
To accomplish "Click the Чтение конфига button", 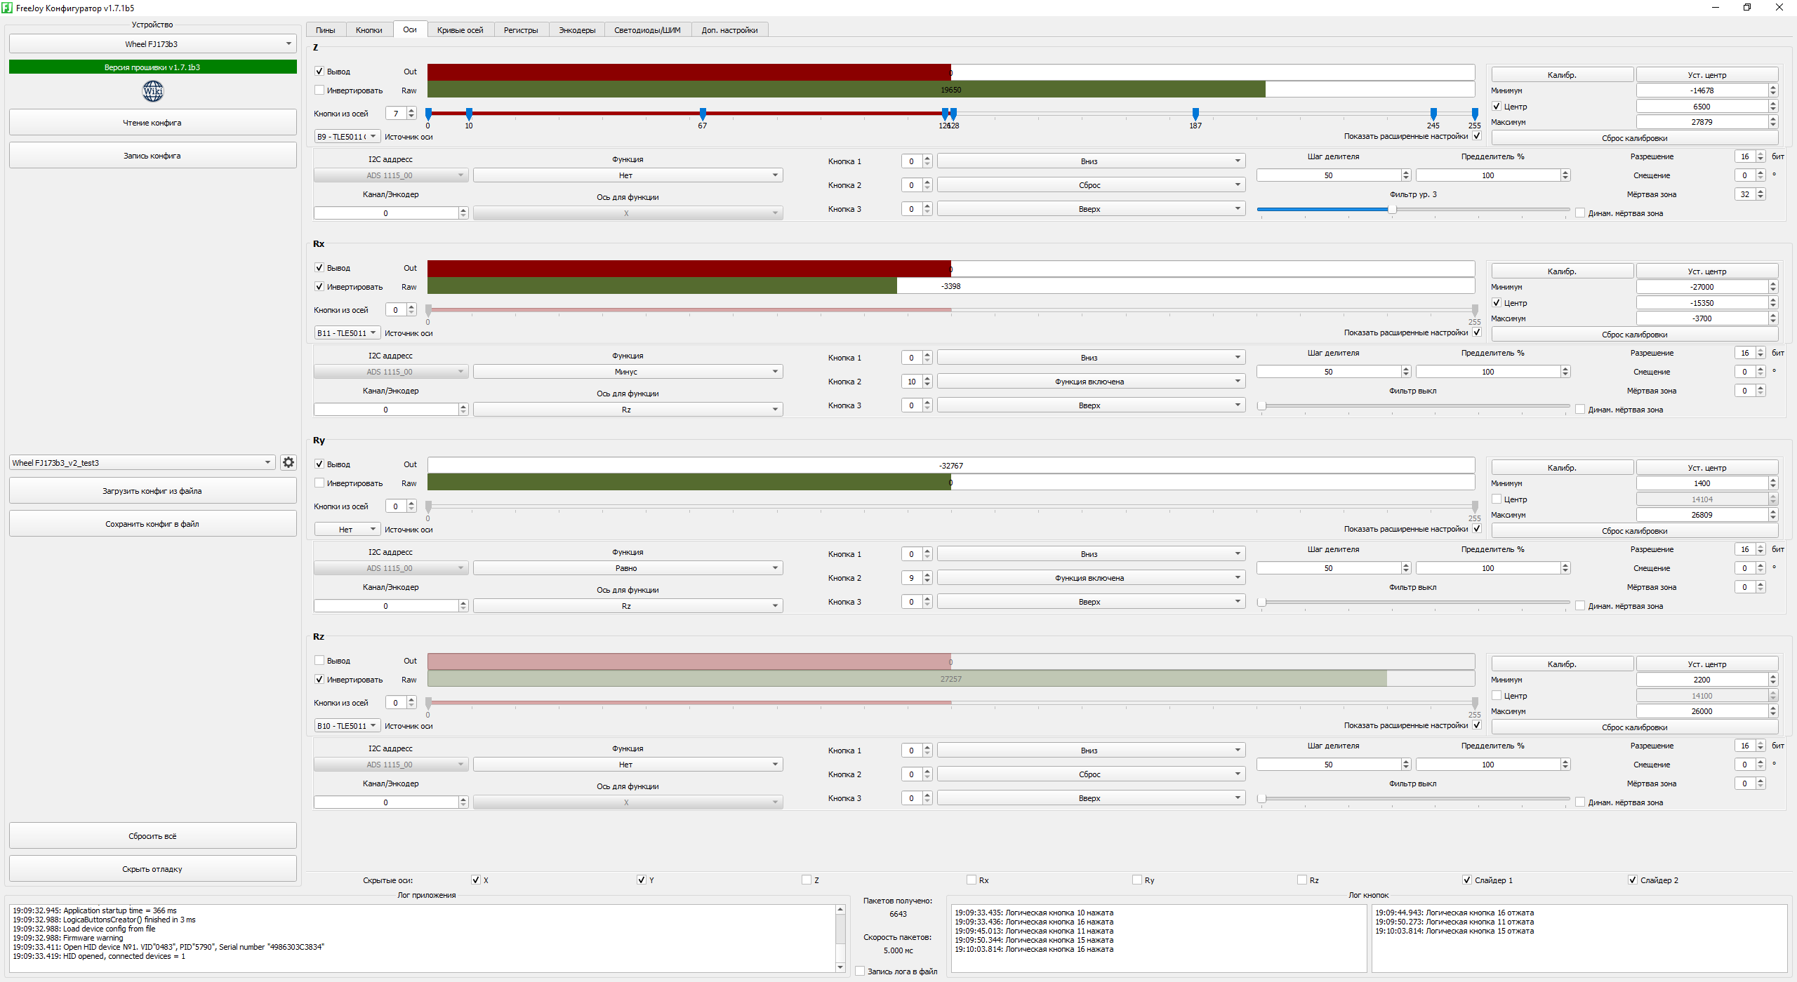I will point(152,123).
